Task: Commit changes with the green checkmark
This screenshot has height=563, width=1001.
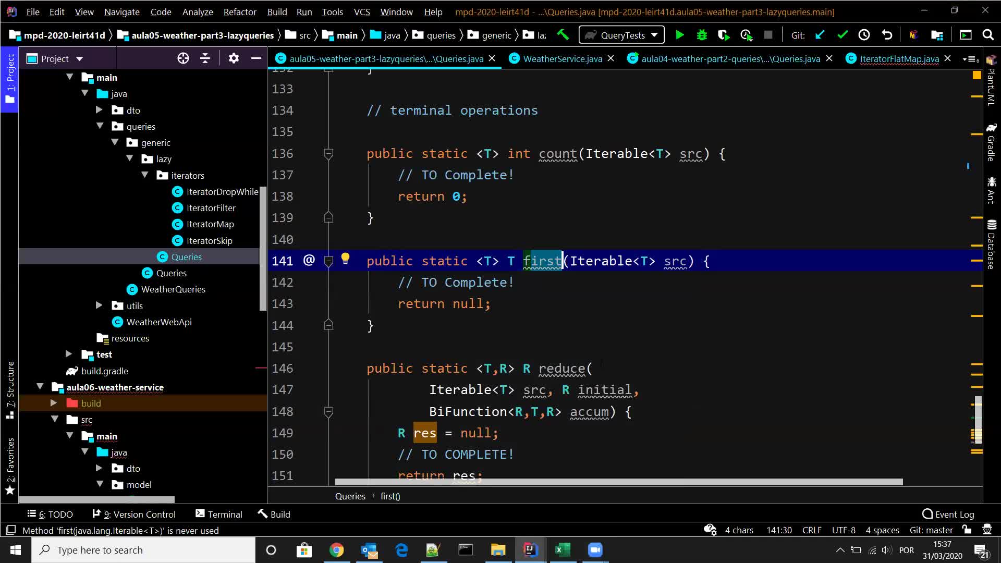Action: point(843,35)
